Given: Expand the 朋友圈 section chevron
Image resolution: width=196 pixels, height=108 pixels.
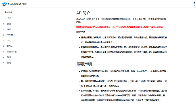Looking at the screenshot, I should (3, 35).
